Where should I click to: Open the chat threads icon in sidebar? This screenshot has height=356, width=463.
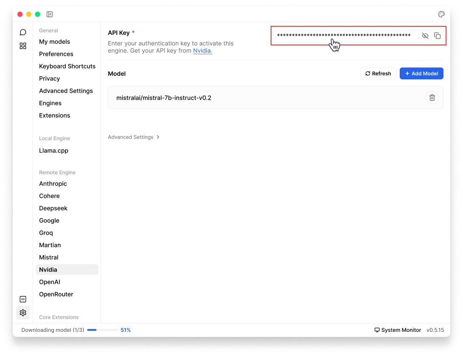[23, 32]
